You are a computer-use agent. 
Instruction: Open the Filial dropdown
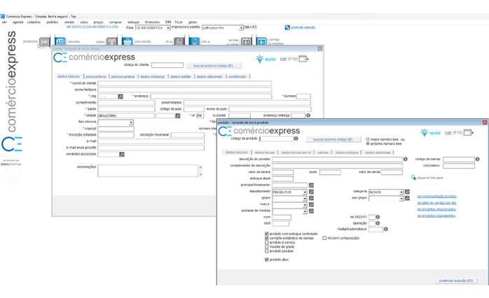(x=168, y=28)
